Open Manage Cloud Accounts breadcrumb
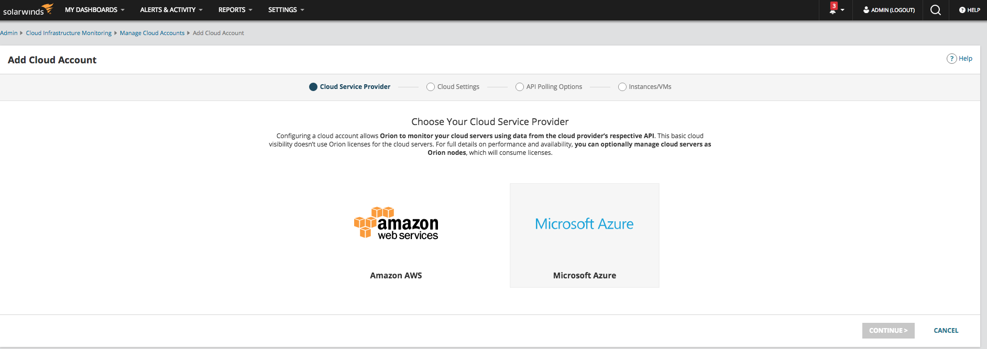The height and width of the screenshot is (349, 987). [x=152, y=33]
